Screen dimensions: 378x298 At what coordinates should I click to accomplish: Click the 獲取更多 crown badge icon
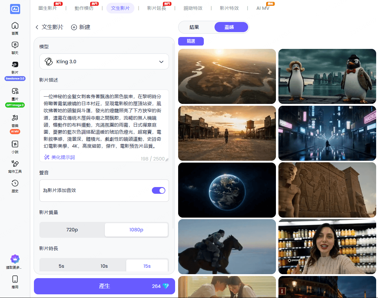tap(15, 259)
